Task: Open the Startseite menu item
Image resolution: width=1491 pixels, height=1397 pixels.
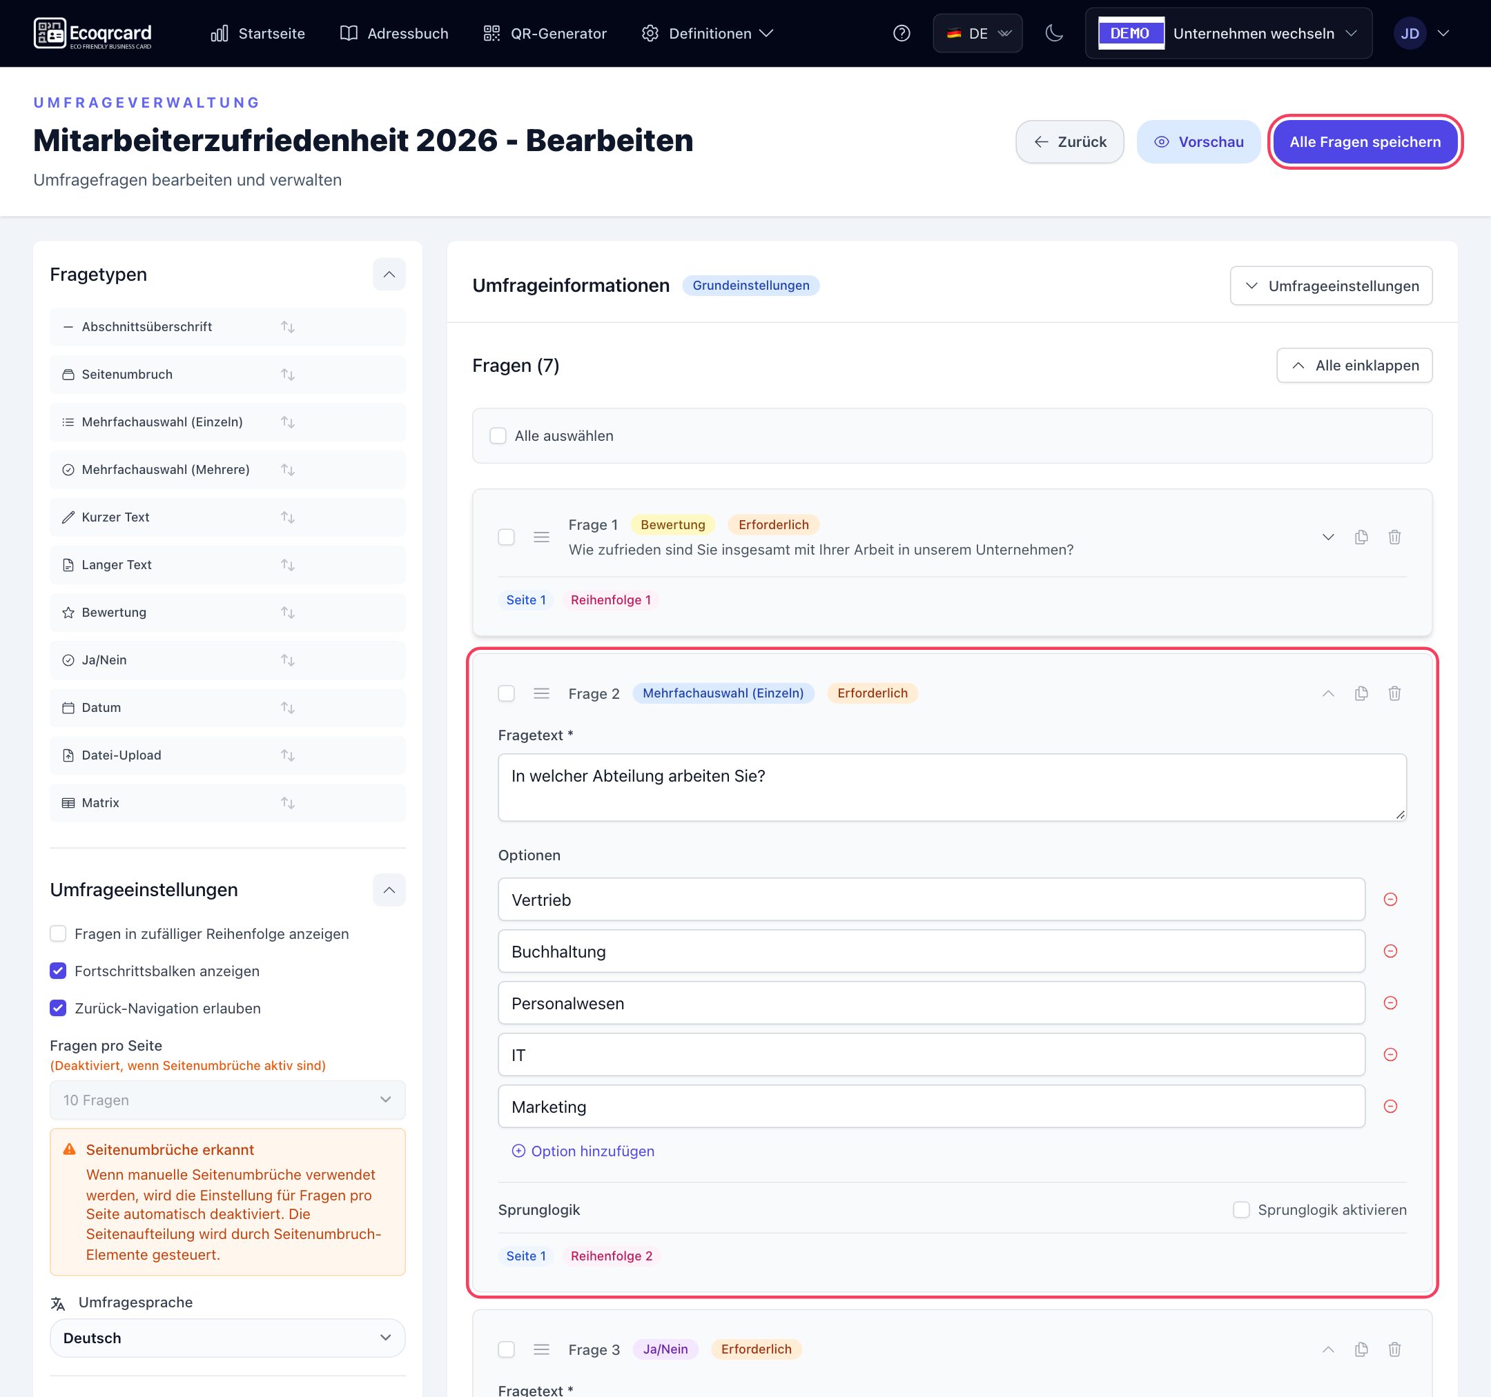Action: (x=258, y=33)
